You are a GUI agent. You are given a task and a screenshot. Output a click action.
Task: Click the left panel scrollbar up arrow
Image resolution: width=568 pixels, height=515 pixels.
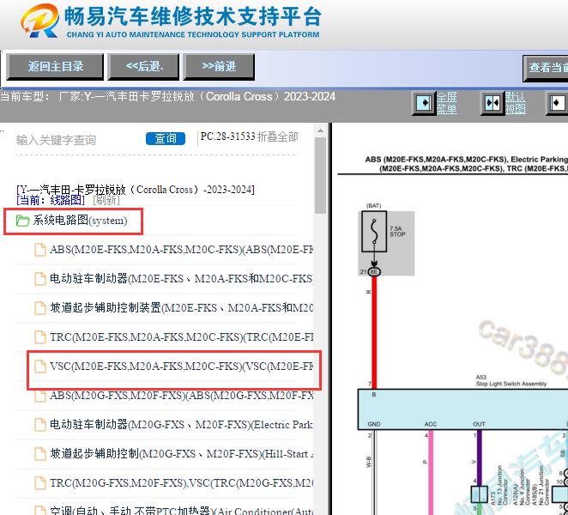click(x=320, y=130)
